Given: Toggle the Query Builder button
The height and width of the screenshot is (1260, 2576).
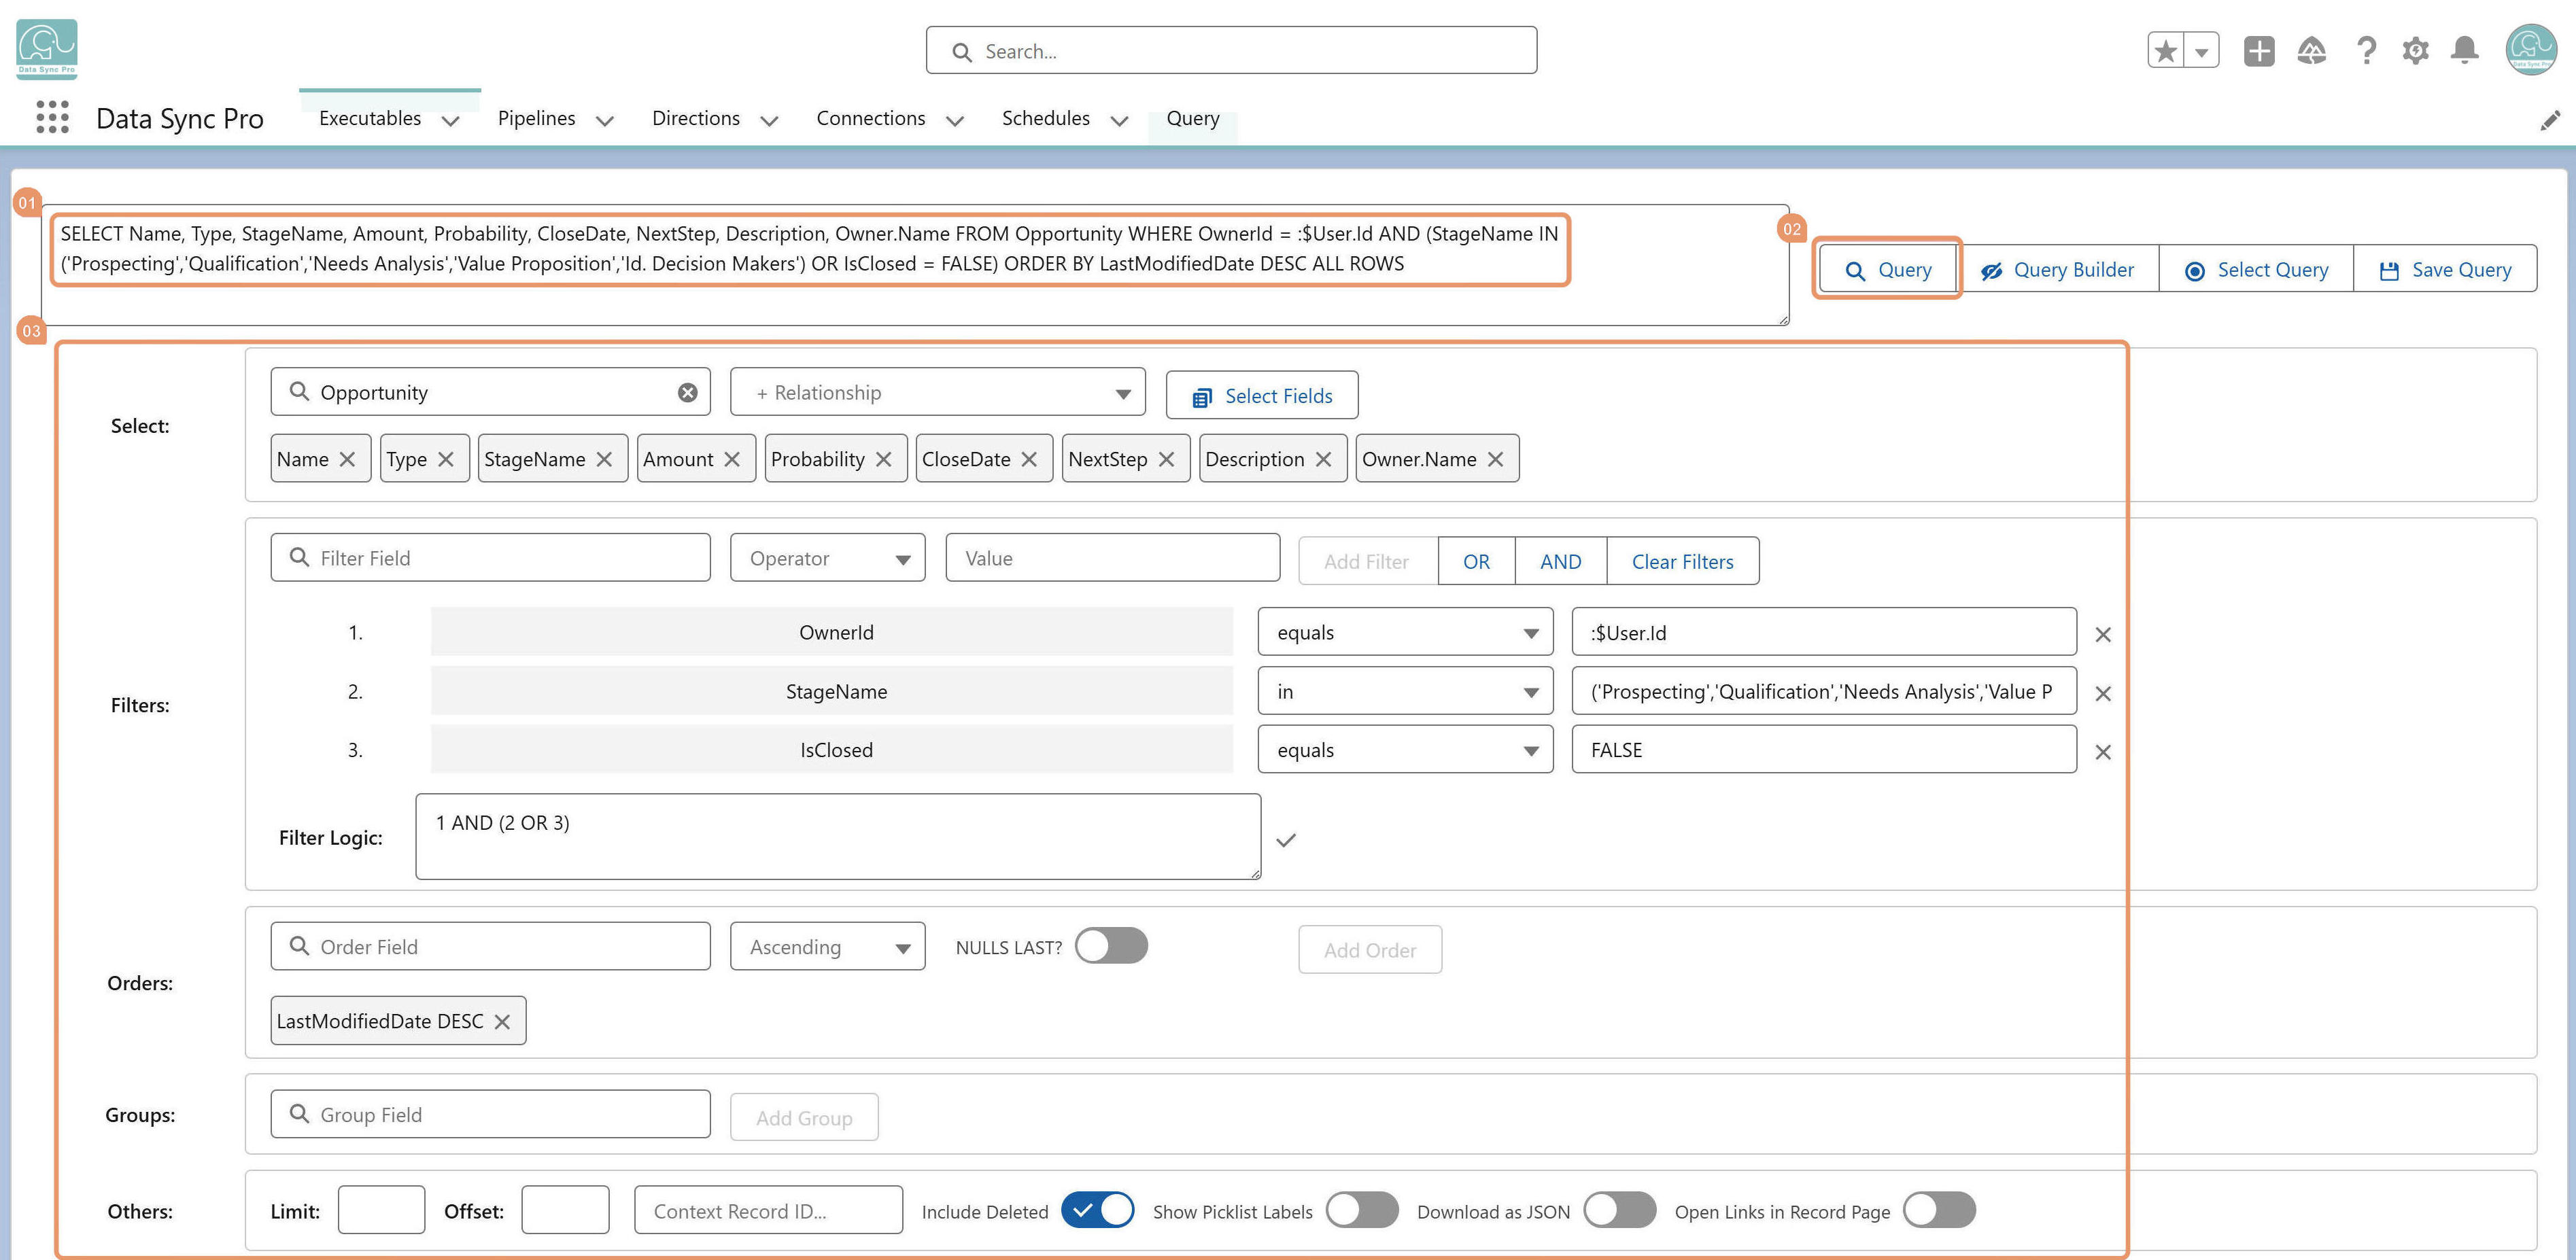Looking at the screenshot, I should [2057, 269].
